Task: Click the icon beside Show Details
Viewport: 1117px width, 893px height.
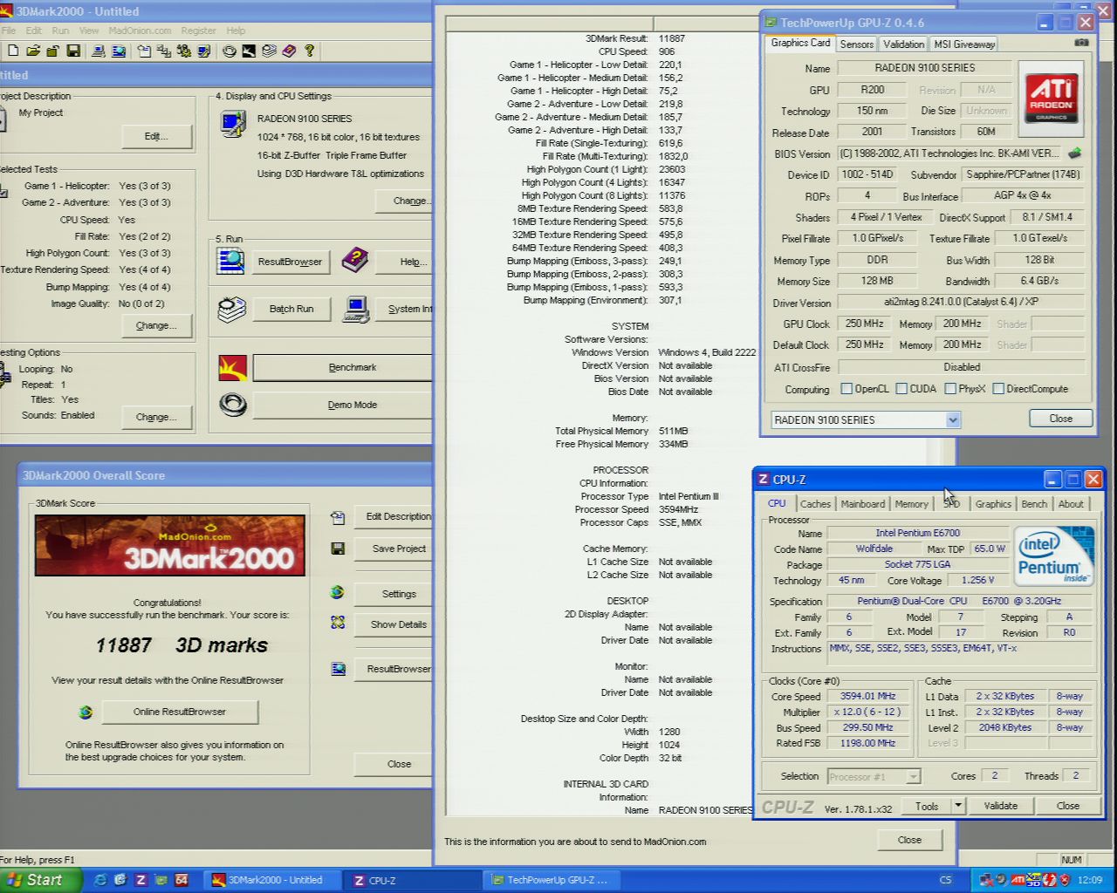Action: [x=338, y=623]
